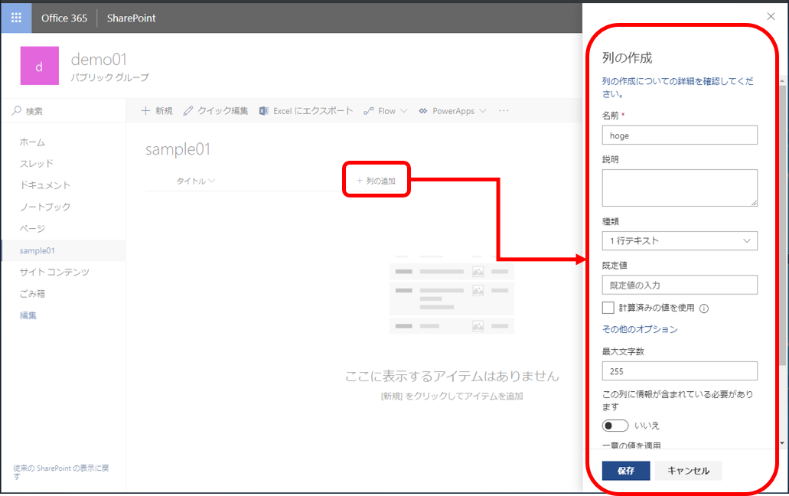
Task: Select the 新規 (New) plus icon
Action: [x=146, y=110]
